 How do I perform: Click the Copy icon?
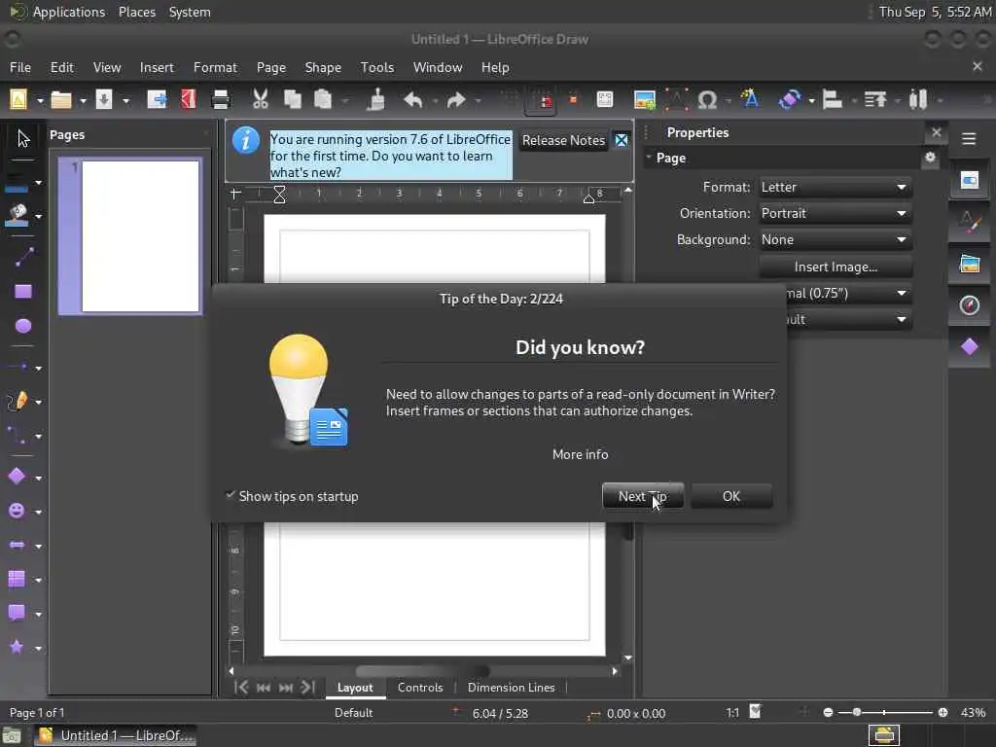[292, 100]
